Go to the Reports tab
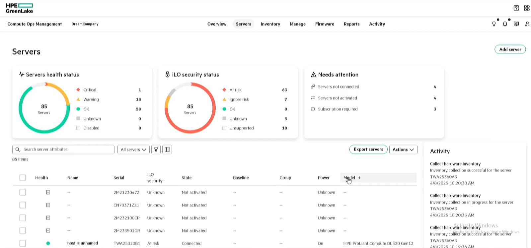This screenshot has width=531, height=248. pyautogui.click(x=351, y=24)
